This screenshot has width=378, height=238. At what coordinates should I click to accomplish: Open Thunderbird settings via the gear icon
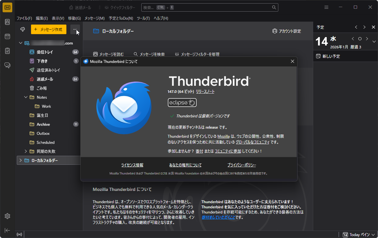[x=7, y=216]
